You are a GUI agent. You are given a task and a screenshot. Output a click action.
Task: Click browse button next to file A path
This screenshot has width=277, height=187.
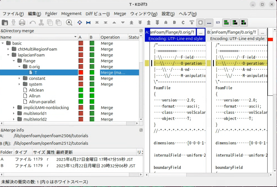[201, 32]
